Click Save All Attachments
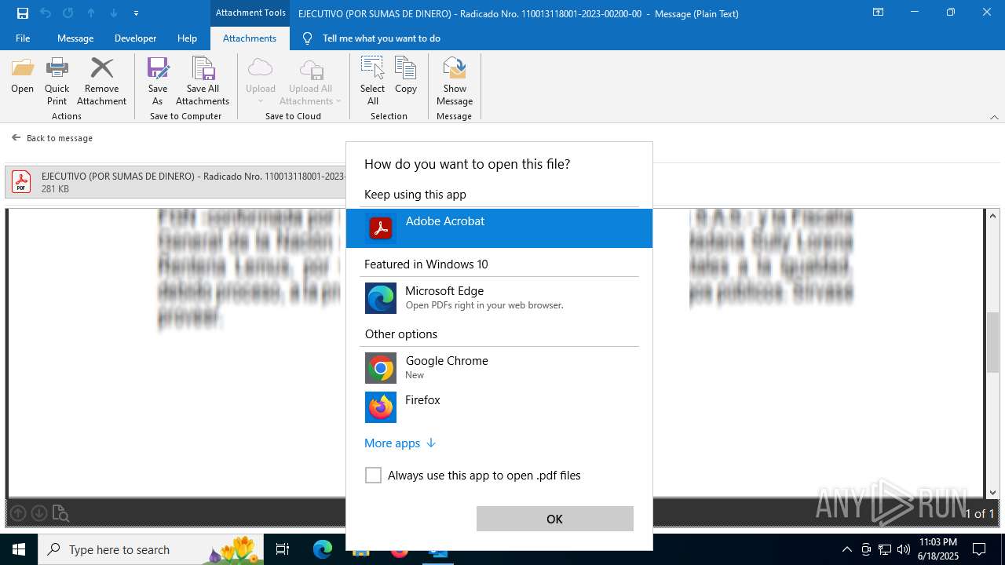This screenshot has width=1005, height=565. [203, 81]
